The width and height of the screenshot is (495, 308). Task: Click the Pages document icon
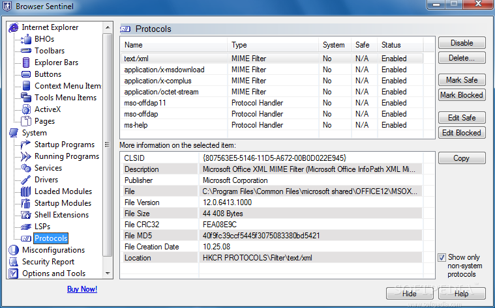click(x=26, y=121)
